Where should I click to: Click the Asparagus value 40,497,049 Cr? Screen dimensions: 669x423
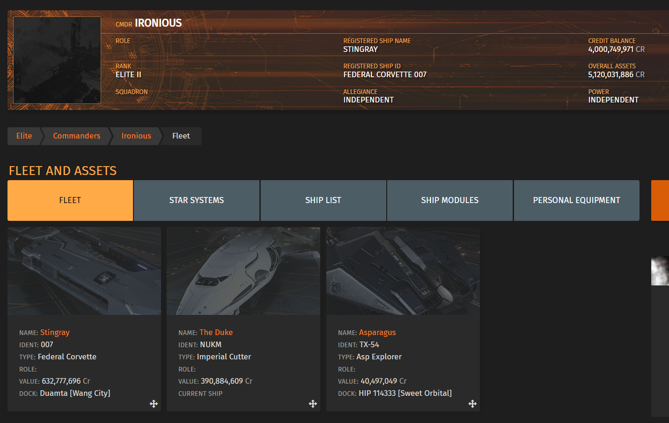383,381
